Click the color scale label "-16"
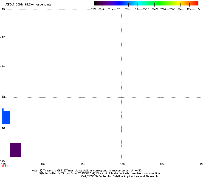This screenshot has width=203, height=178. coord(93,9)
